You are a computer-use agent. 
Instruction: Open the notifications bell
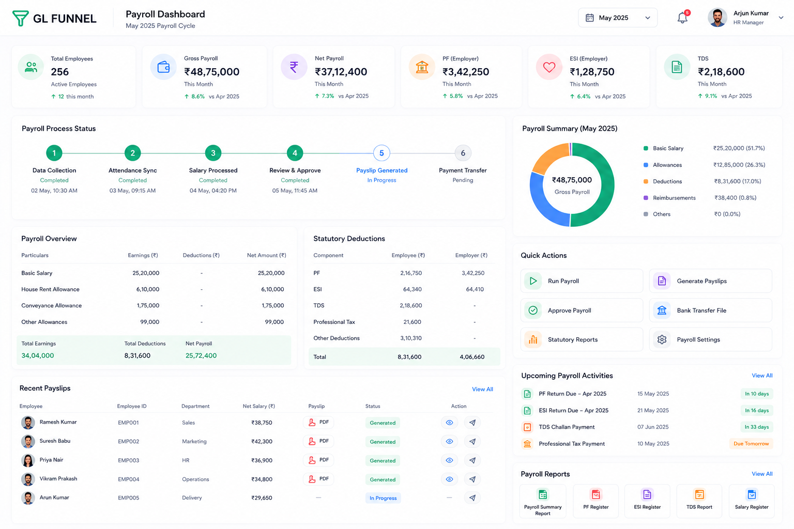point(682,18)
